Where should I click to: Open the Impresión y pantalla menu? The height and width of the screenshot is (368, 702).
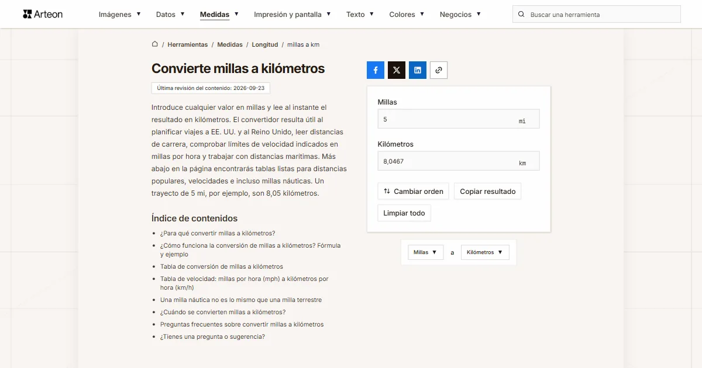292,15
